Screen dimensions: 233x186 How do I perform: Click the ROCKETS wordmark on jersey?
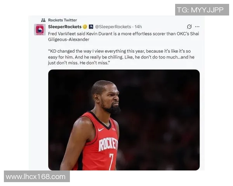point(108,144)
